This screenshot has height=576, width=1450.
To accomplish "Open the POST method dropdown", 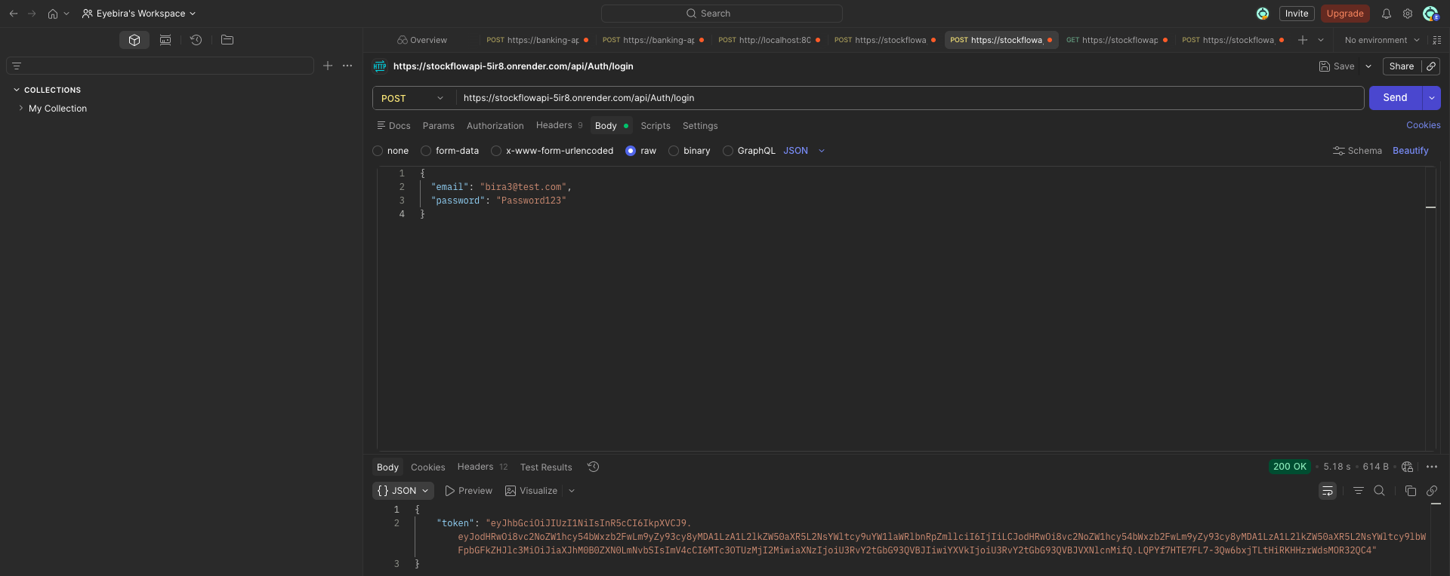I will point(413,98).
